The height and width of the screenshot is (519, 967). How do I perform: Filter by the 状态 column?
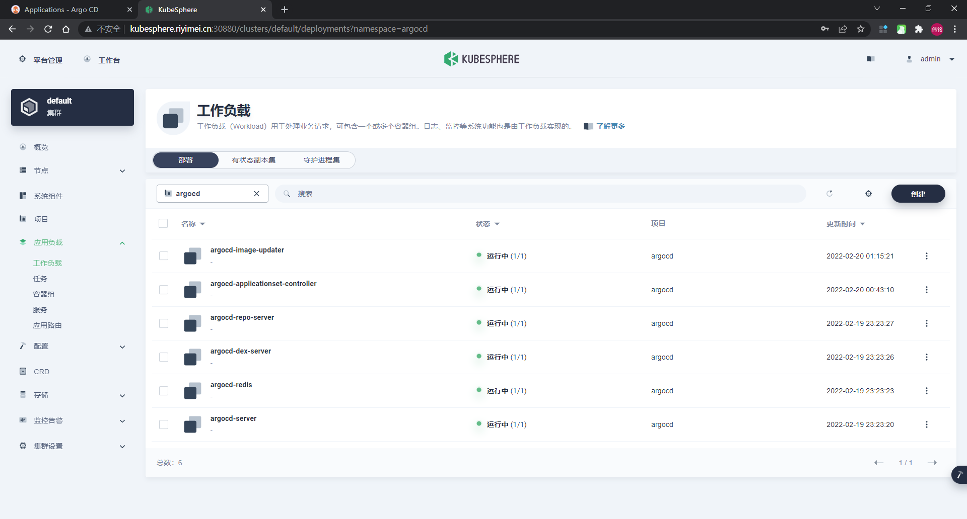click(488, 224)
